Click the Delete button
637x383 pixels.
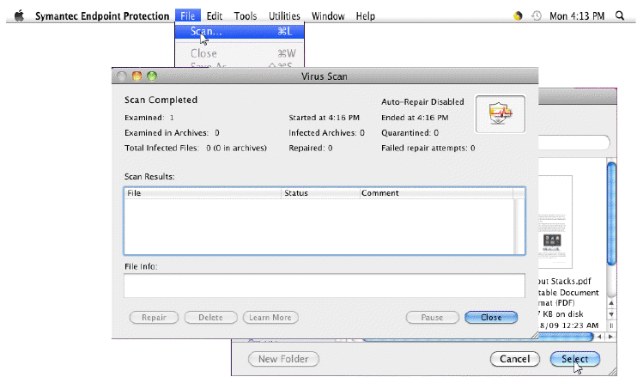(x=210, y=318)
